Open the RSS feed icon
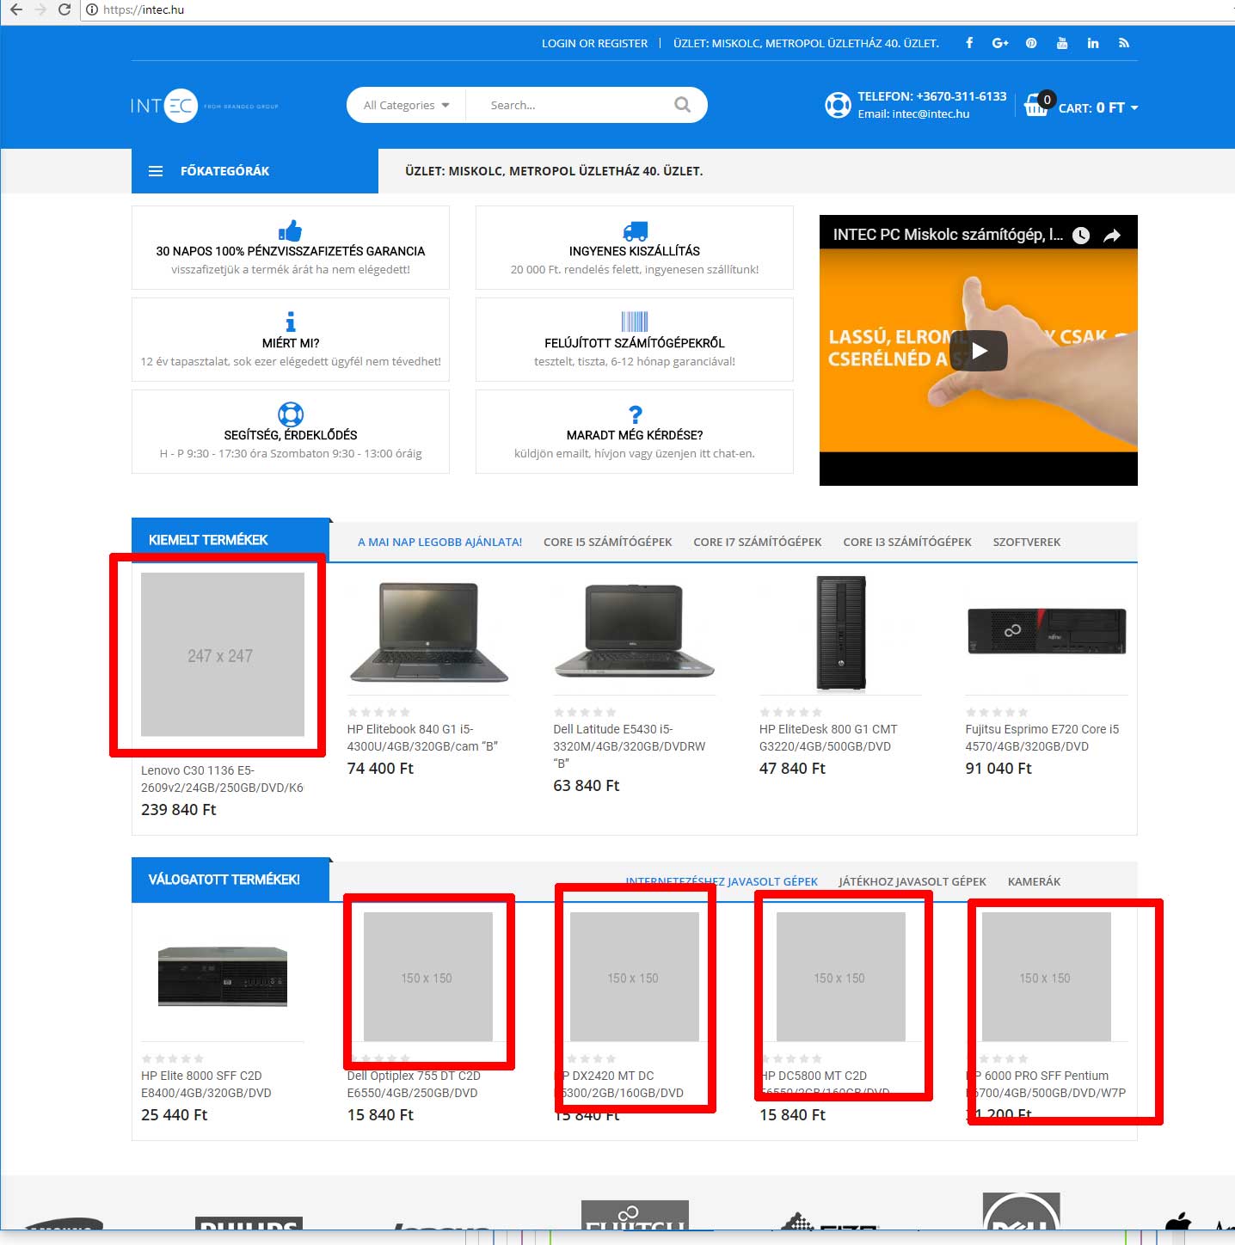The width and height of the screenshot is (1235, 1245). click(x=1123, y=43)
